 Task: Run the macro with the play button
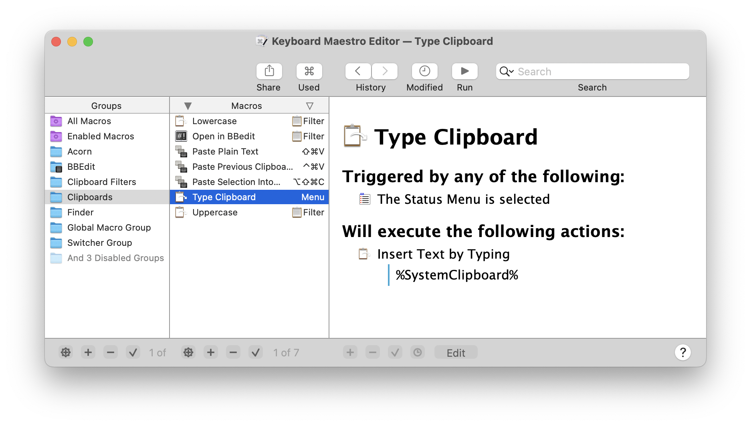click(464, 71)
